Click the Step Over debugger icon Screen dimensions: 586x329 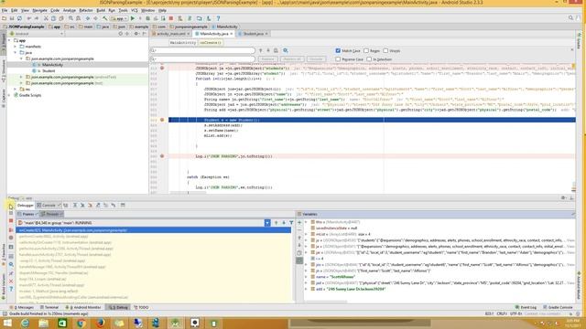point(75,205)
